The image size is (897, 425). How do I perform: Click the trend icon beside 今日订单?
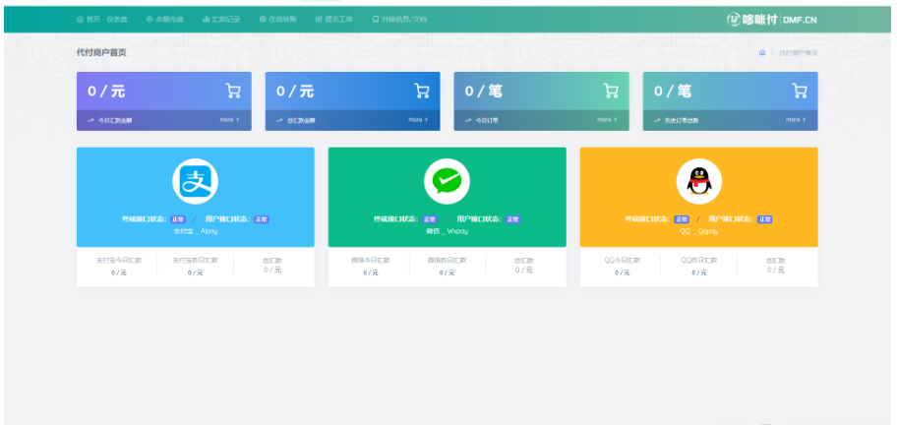pyautogui.click(x=468, y=121)
